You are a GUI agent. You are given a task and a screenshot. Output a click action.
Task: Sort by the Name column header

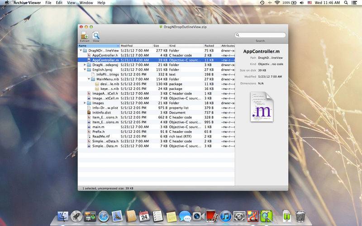[x=99, y=46]
